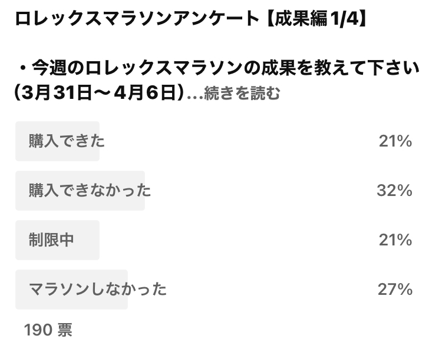Choose the 購入できなかった poll option label
Screen dimensions: 442x349
pyautogui.click(x=90, y=191)
